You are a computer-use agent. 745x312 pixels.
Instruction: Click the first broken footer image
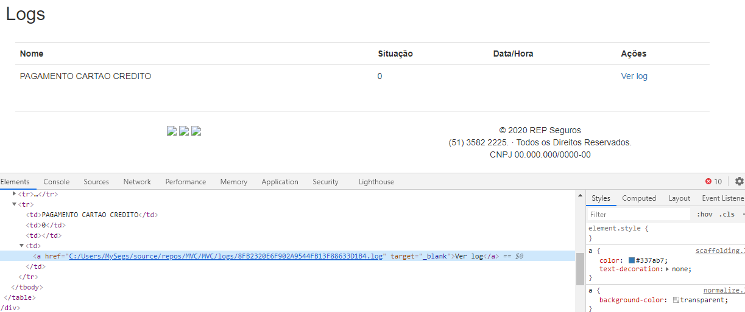point(172,131)
